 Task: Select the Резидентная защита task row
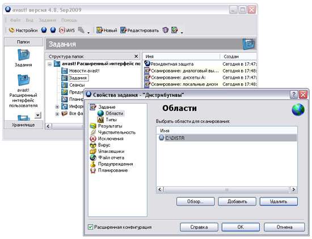pos(200,64)
